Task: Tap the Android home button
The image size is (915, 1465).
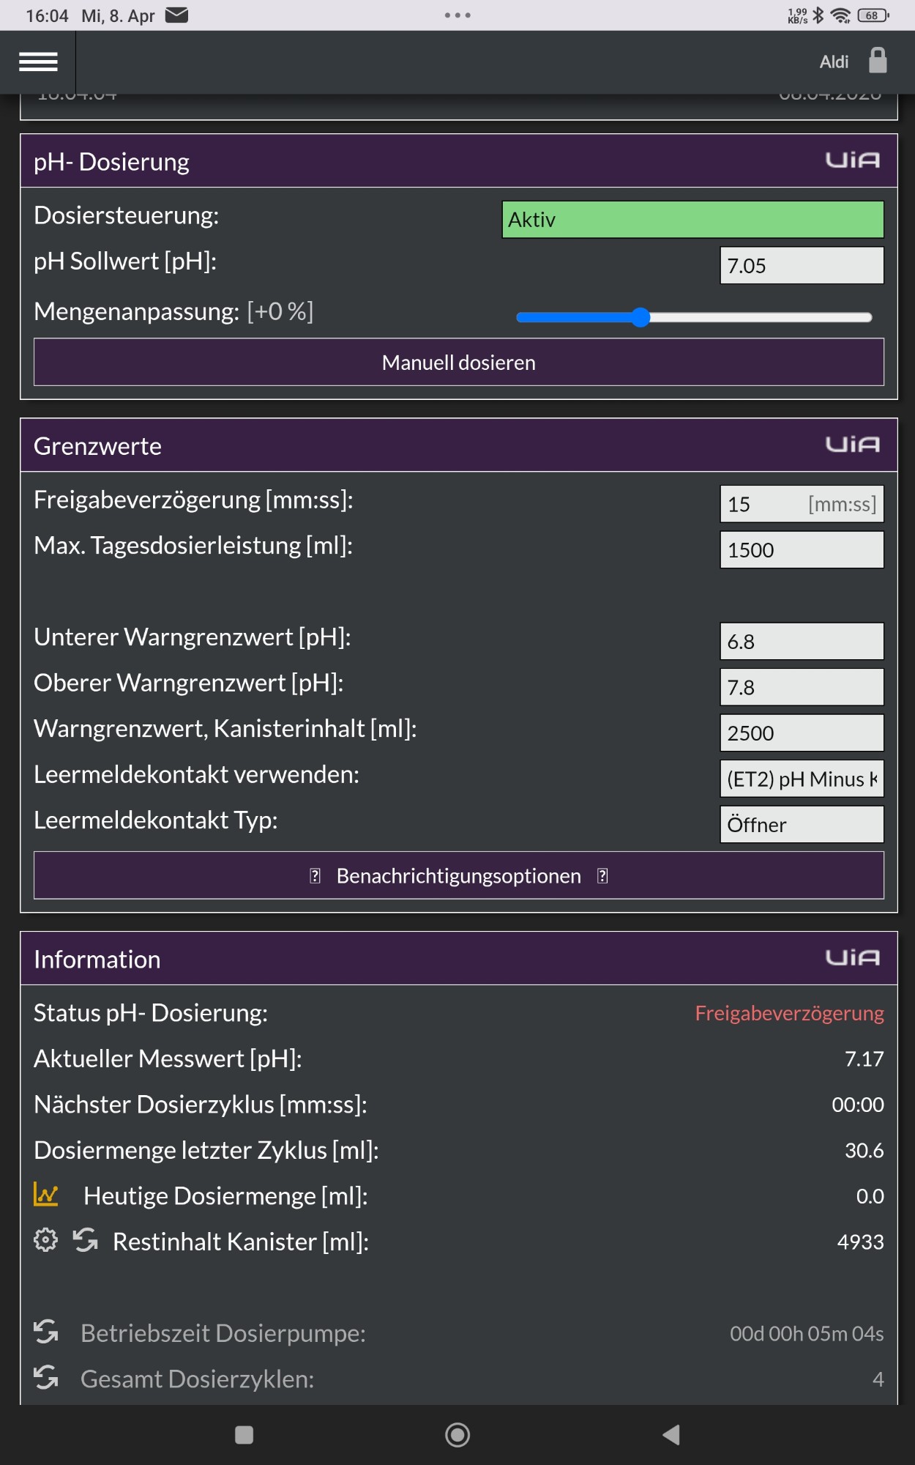Action: point(457,1435)
